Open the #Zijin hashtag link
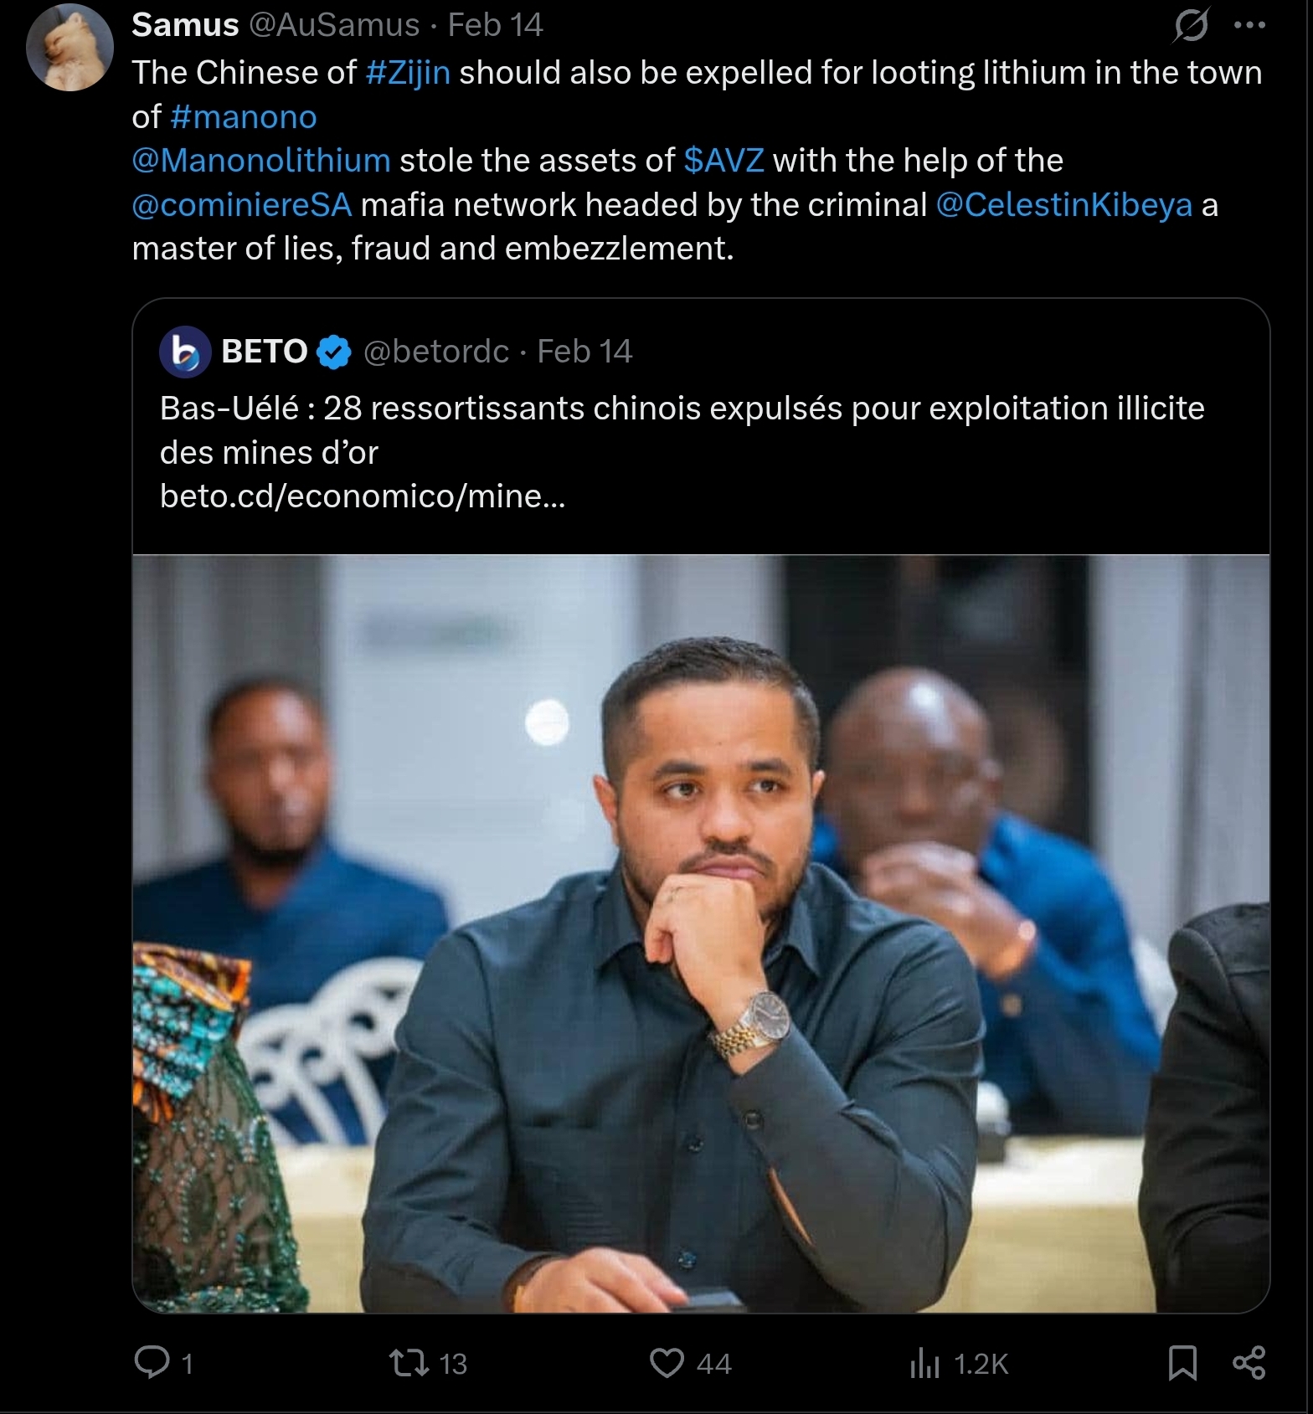1313x1414 pixels. pyautogui.click(x=408, y=73)
